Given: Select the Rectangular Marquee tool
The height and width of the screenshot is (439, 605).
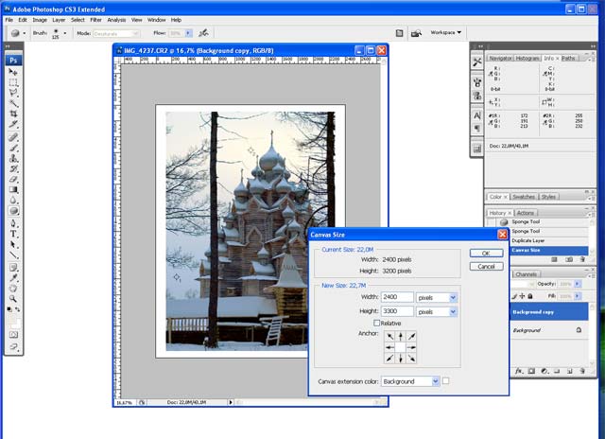Looking at the screenshot, I should click(x=14, y=82).
